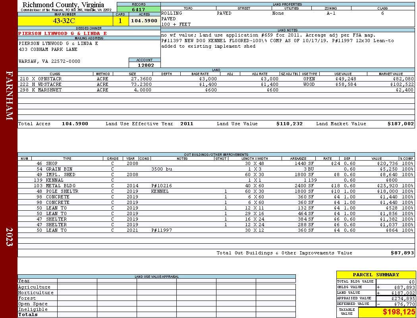Click the deeded owner name in red
This screenshot has width=417, height=318.
click(62, 33)
